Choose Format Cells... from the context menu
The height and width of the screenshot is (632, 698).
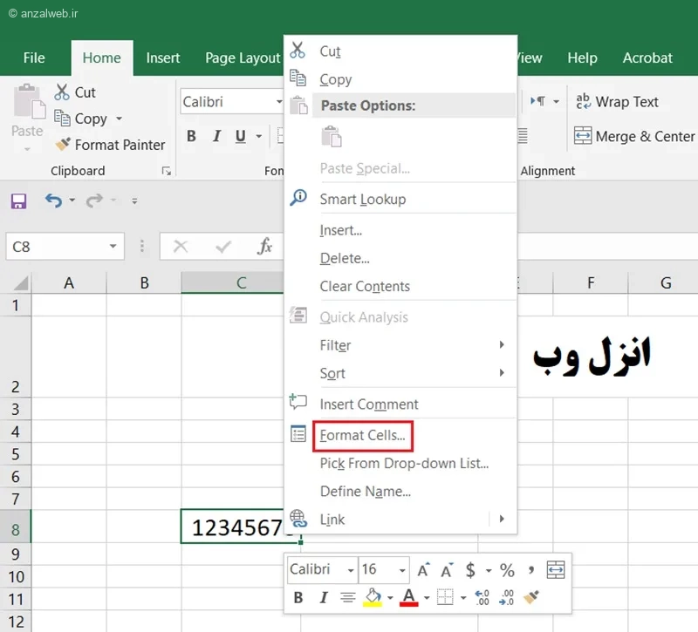pyautogui.click(x=362, y=435)
